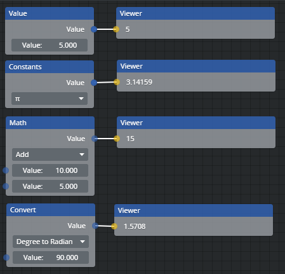Click the yellow input socket of viewer showing 1.5708

114,226
